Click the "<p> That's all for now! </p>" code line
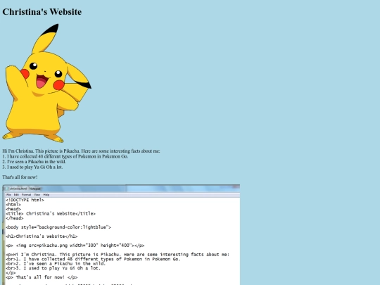 (42, 277)
